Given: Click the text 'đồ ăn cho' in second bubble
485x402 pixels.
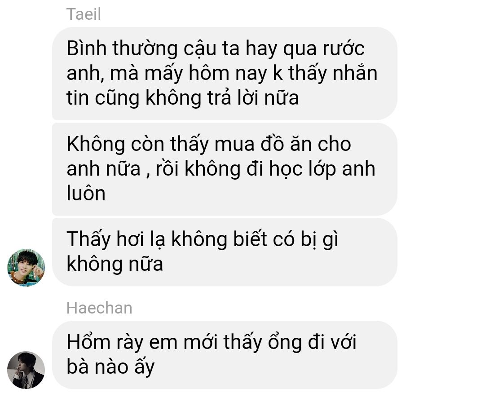Looking at the screenshot, I should [x=306, y=144].
